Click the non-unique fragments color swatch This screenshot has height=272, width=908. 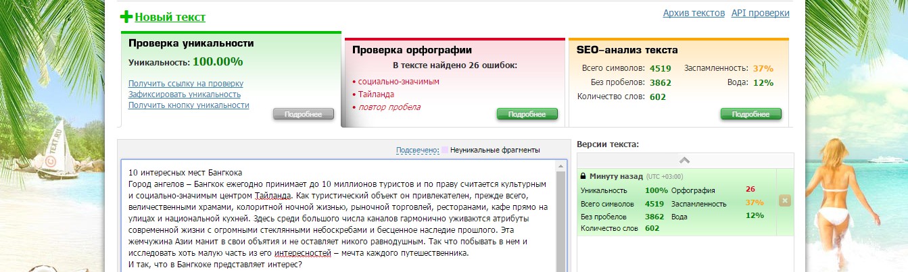pos(444,150)
